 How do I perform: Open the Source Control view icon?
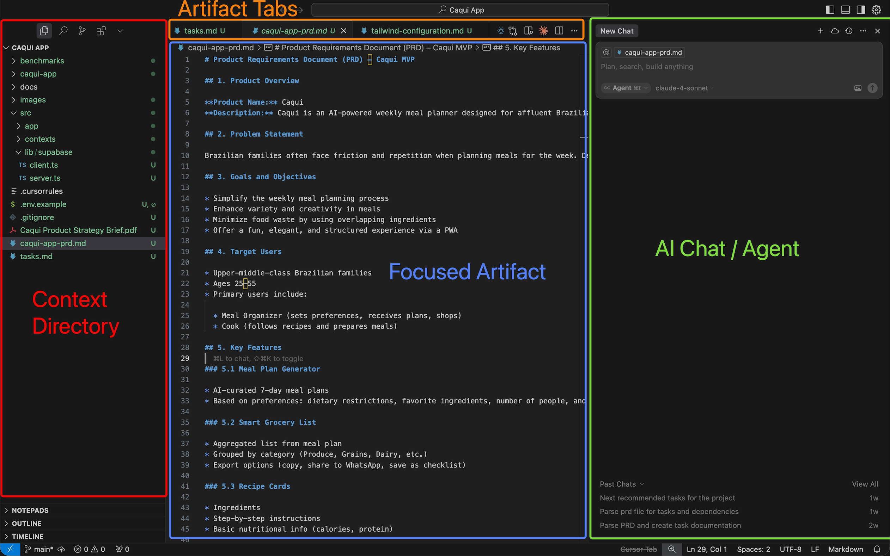click(82, 31)
